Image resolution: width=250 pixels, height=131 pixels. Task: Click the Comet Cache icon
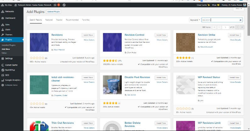(3, 65)
